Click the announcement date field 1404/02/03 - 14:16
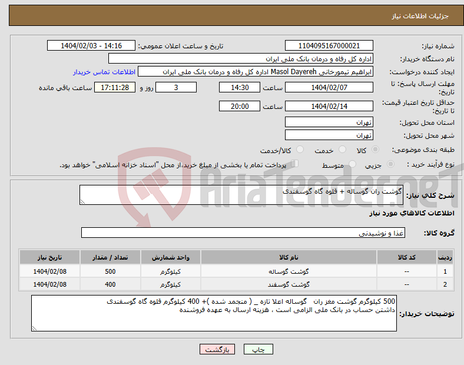 click(x=91, y=46)
